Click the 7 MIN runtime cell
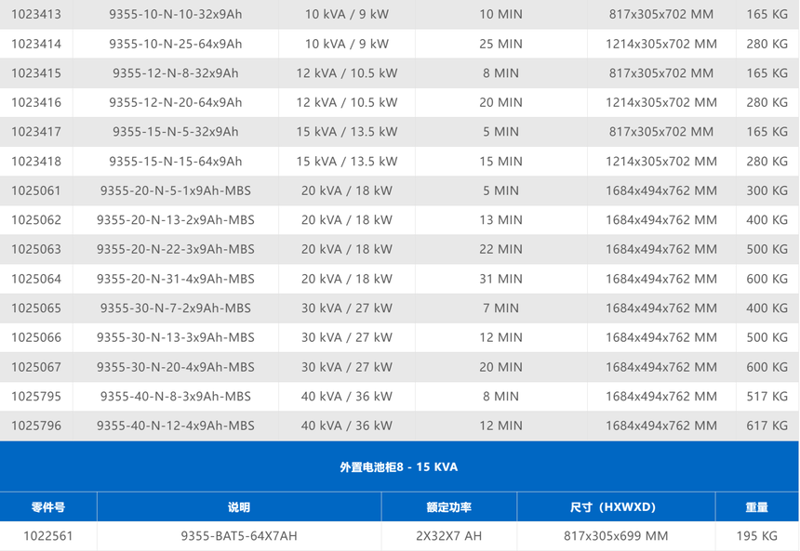Image resolution: width=800 pixels, height=551 pixels. [x=501, y=308]
